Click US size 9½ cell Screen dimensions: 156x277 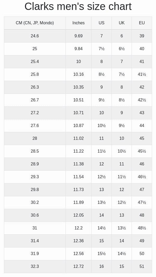click(102, 100)
